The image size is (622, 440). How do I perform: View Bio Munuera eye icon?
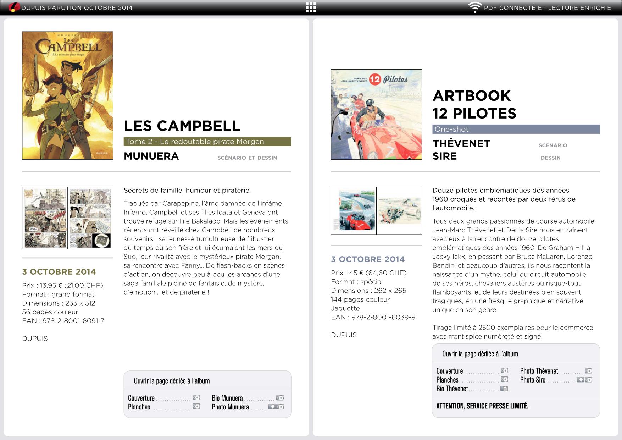pyautogui.click(x=280, y=398)
